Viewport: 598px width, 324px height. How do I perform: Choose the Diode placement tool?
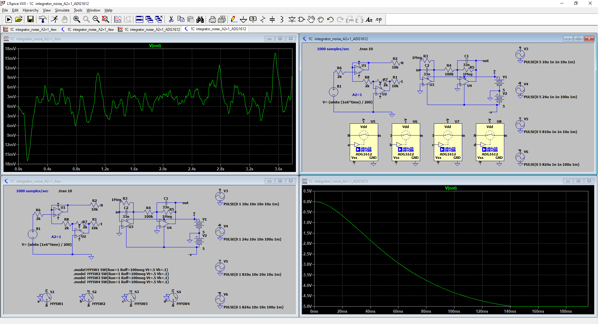pos(292,20)
